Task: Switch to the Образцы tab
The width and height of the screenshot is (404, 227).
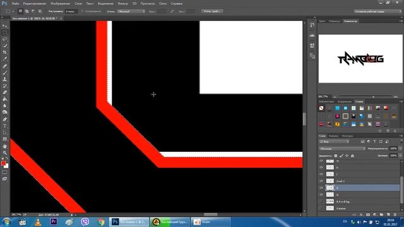Action: [335, 21]
